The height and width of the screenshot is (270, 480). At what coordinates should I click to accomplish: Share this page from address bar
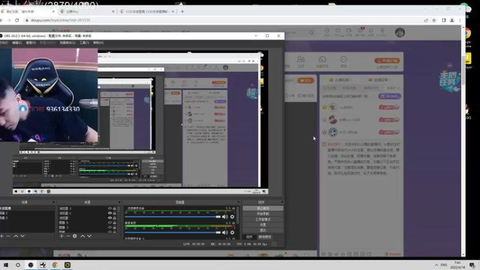coord(426,20)
